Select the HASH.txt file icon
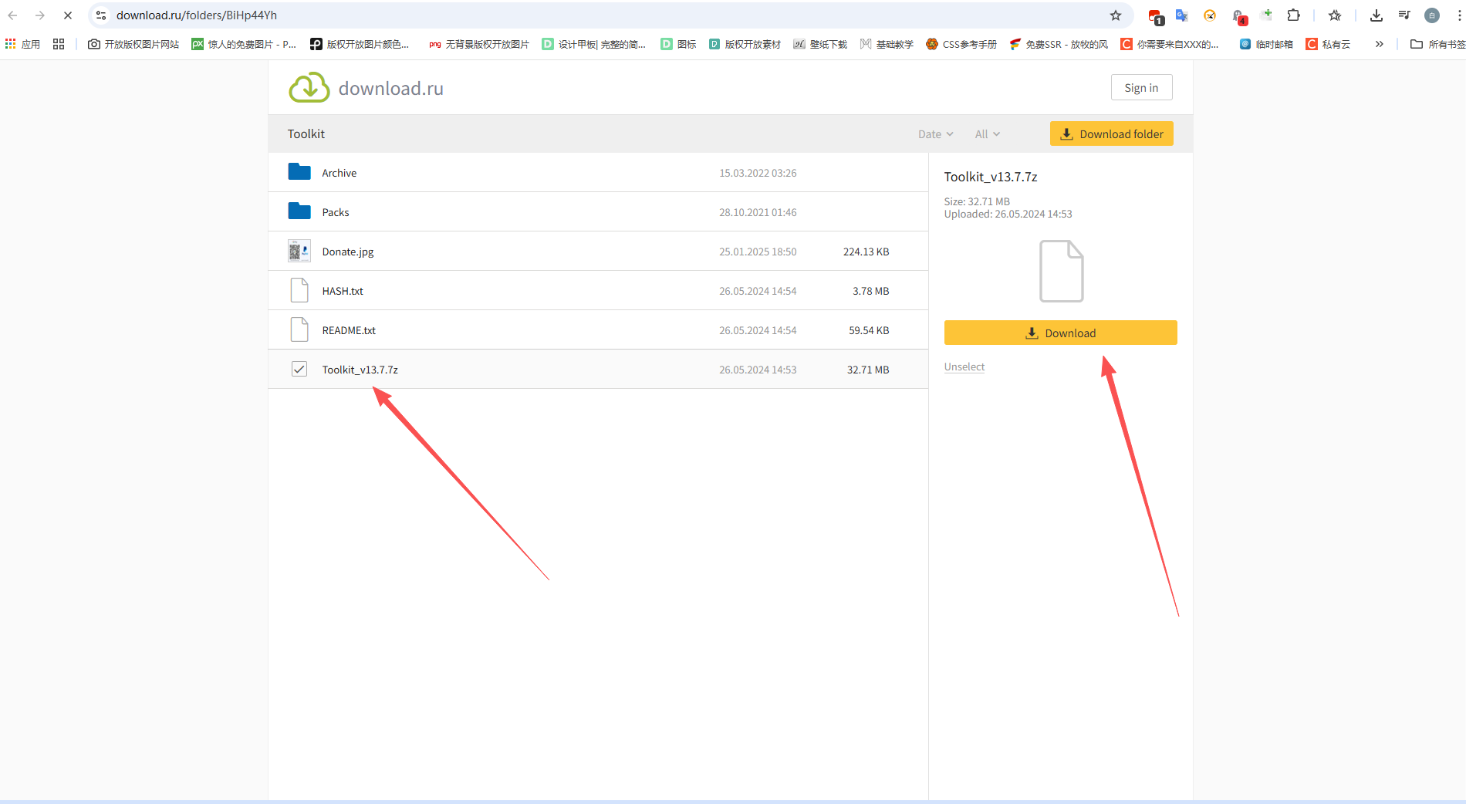The height and width of the screenshot is (804, 1466). (x=299, y=291)
